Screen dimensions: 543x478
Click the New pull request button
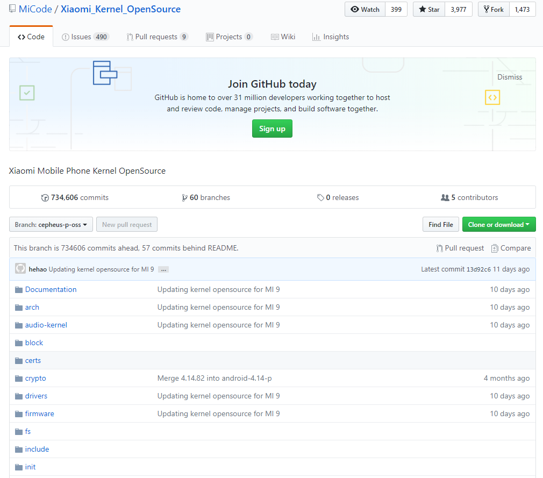tap(127, 224)
